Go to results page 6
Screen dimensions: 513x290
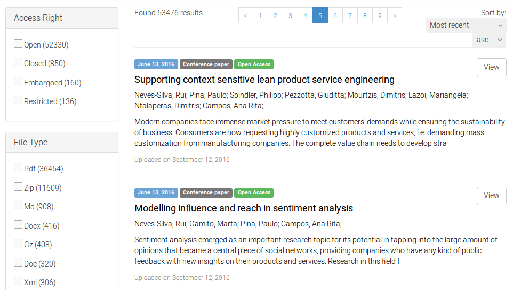335,16
